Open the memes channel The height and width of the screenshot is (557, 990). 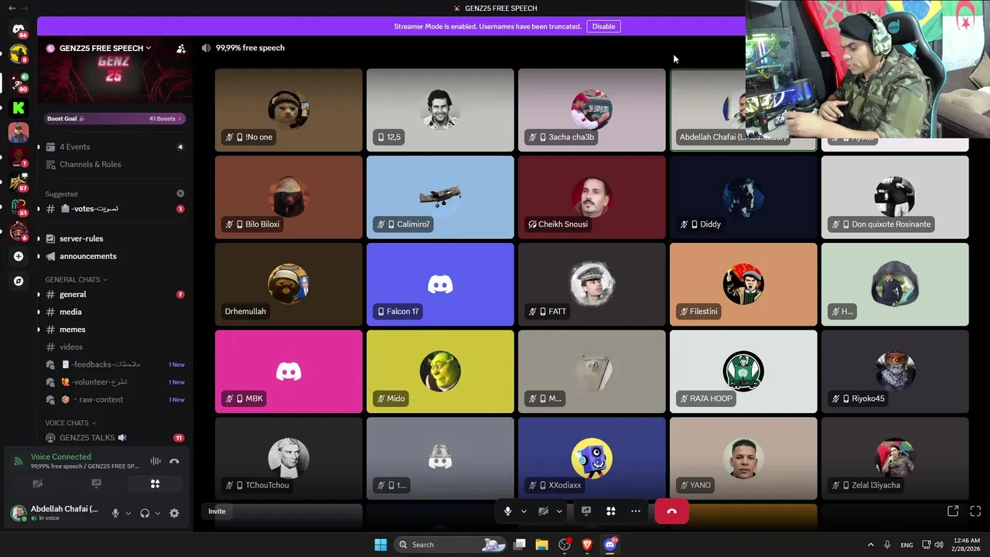(114, 330)
